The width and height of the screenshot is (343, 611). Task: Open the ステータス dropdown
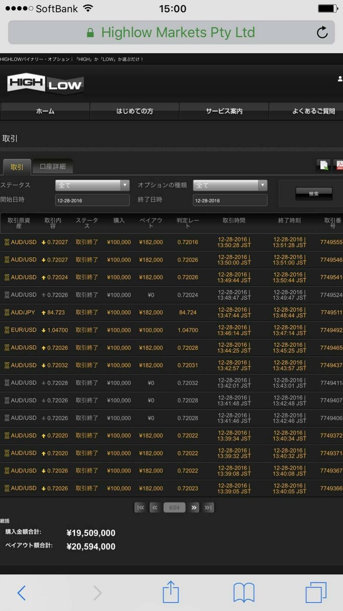point(93,185)
